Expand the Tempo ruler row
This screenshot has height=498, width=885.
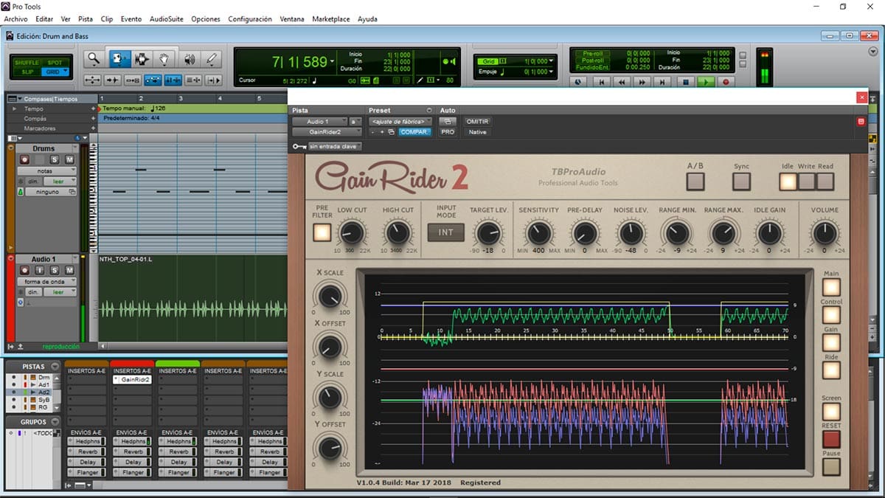(x=13, y=108)
